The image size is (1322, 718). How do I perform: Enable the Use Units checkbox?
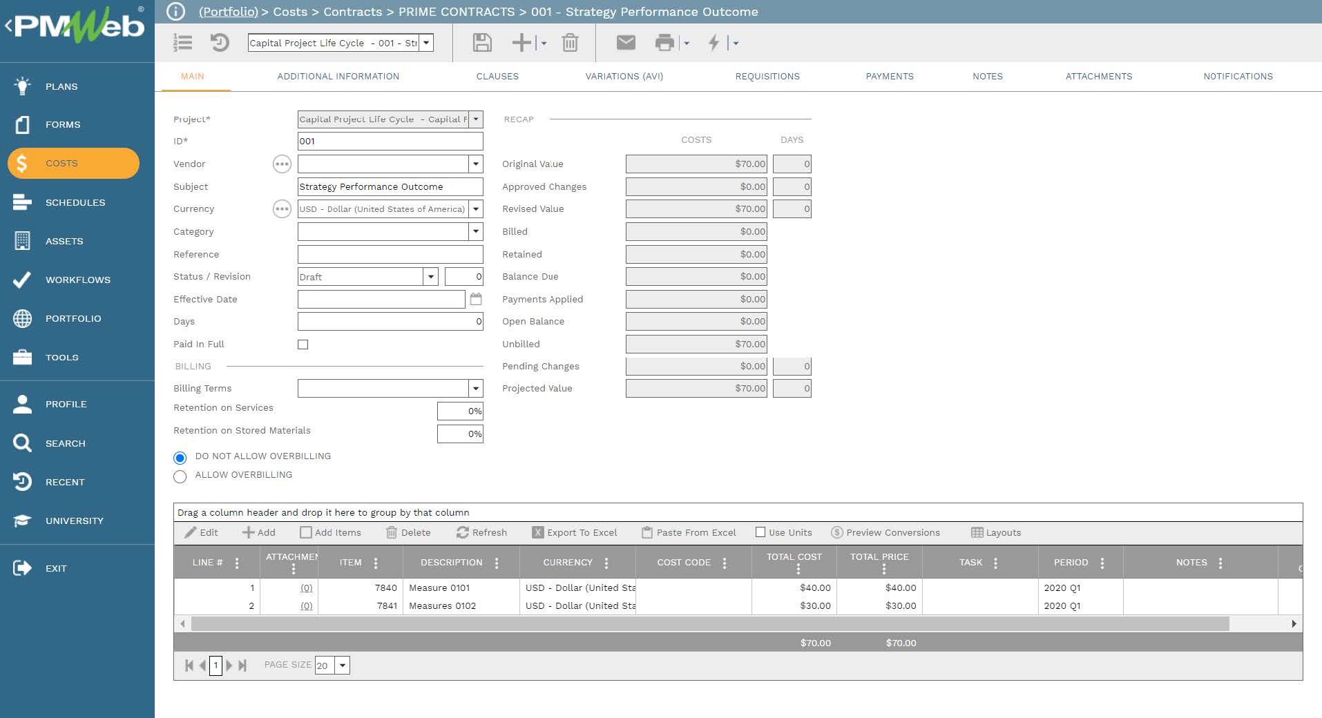pos(760,532)
